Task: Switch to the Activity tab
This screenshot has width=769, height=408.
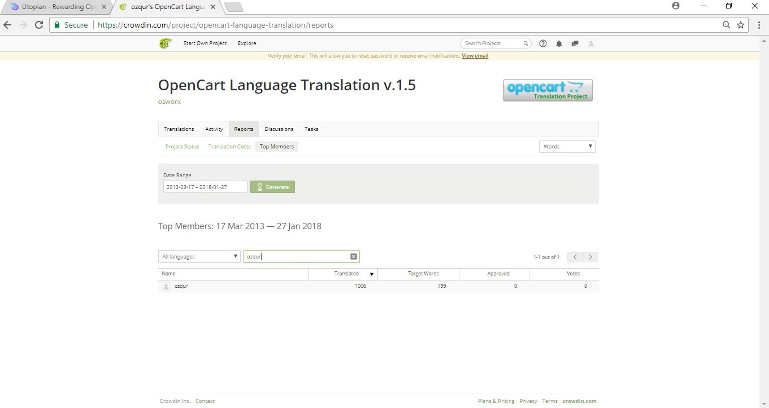Action: click(214, 129)
